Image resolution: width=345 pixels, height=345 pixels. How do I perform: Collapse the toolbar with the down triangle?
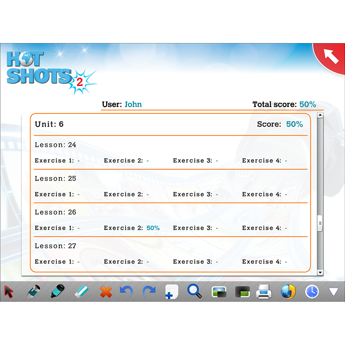[x=334, y=292]
